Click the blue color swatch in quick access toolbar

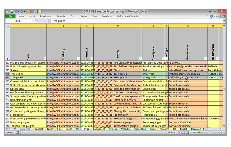coord(32,12)
